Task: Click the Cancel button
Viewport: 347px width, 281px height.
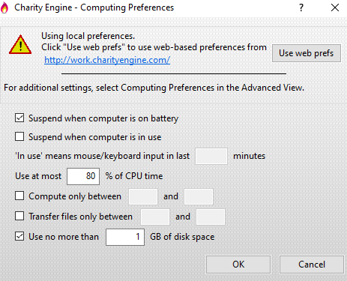Action: [x=312, y=265]
